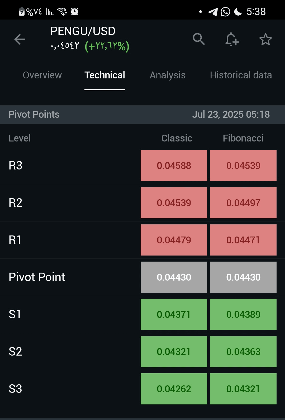Screen dimensions: 285x420
Task: Tap the WhatsApp status bar icon
Action: click(x=225, y=12)
